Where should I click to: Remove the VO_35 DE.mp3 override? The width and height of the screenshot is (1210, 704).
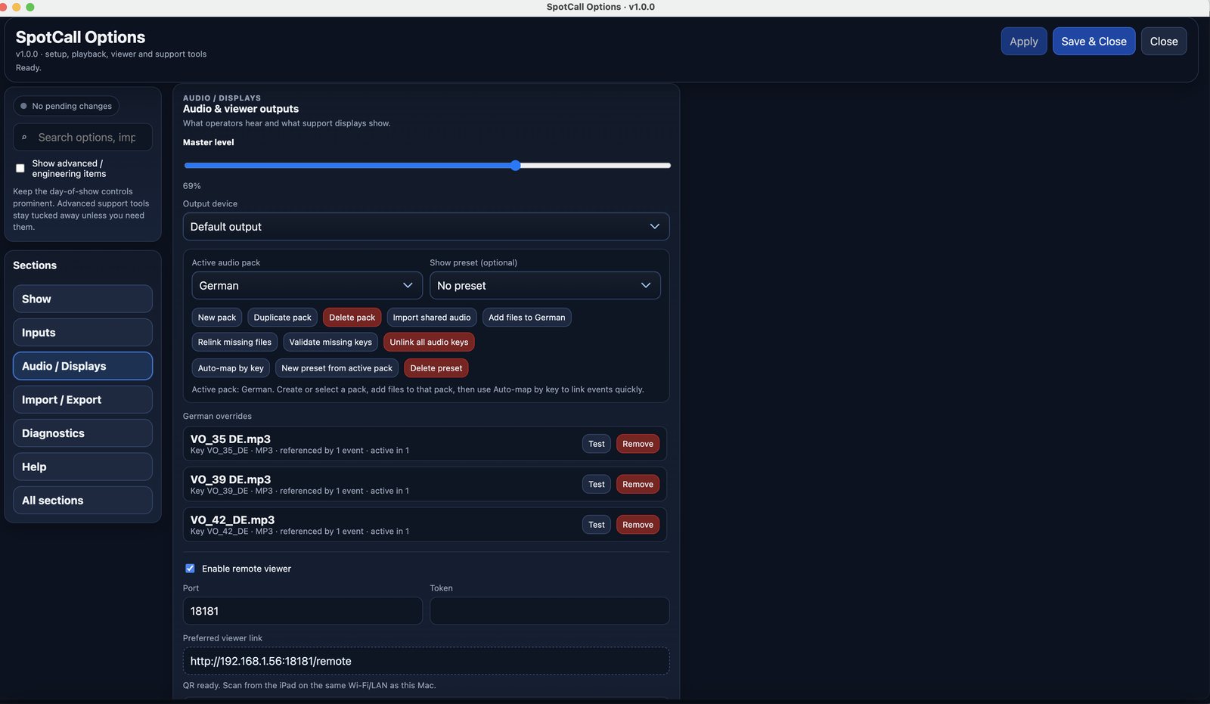point(638,444)
